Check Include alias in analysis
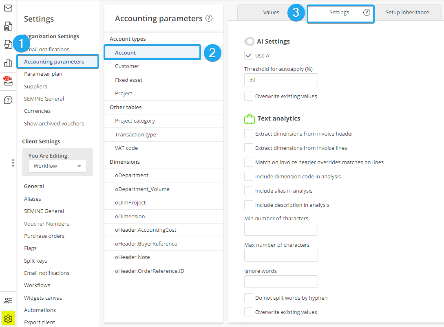This screenshot has width=444, height=327. [x=249, y=191]
